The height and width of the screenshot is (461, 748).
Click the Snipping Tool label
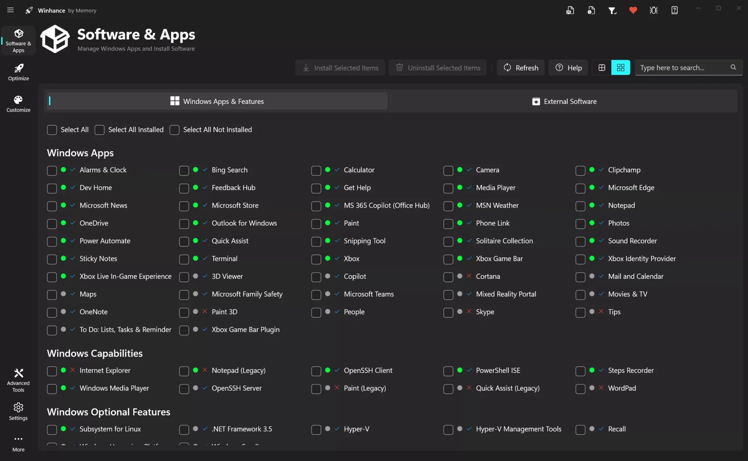(365, 241)
